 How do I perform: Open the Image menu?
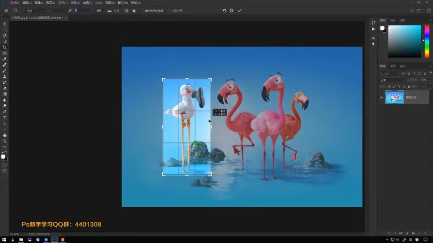[39, 3]
